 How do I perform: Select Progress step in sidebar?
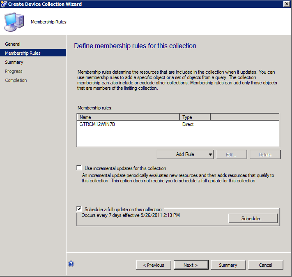pos(14,71)
